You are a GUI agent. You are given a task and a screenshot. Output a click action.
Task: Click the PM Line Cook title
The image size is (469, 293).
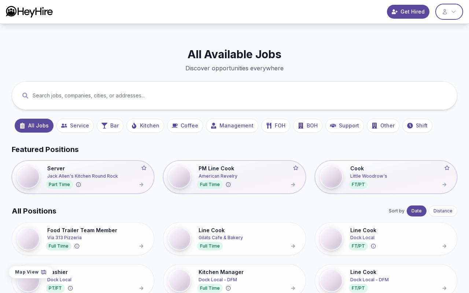pos(216,168)
